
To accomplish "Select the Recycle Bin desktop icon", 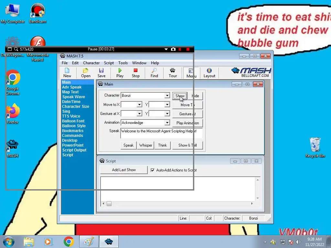I will tap(315, 147).
